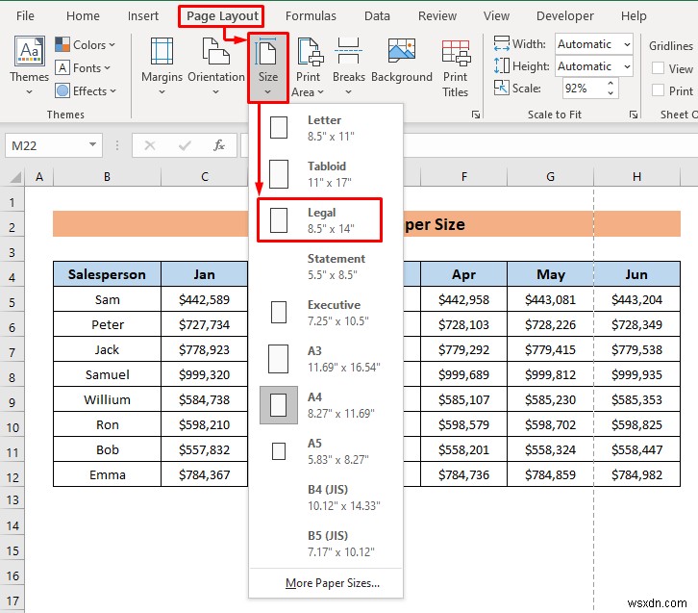The image size is (698, 613).
Task: Toggle Gridlines View checkbox
Action: tap(658, 68)
